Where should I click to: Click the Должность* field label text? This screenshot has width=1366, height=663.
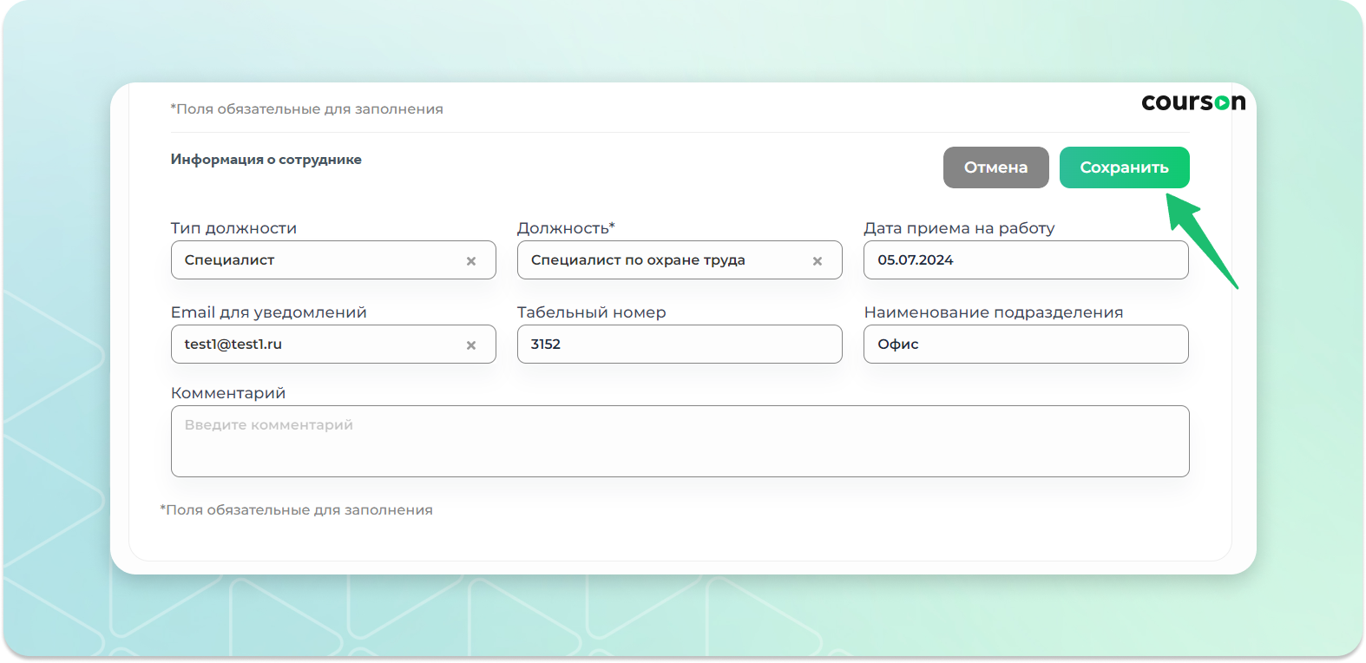565,228
